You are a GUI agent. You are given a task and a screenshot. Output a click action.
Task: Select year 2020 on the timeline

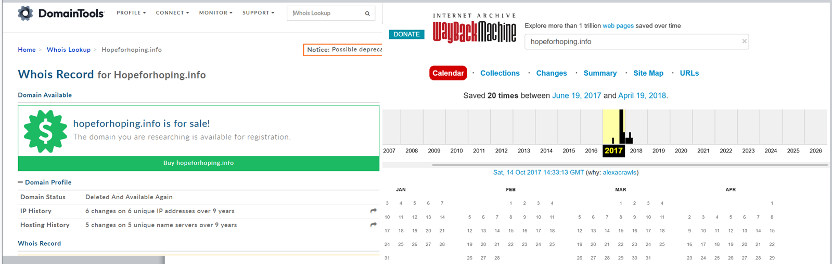point(681,150)
